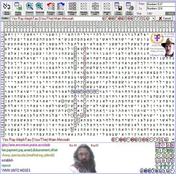This screenshot has height=174, width=176.
Task: Click the Zoom-in magnifier icon
Action: coord(30,6)
